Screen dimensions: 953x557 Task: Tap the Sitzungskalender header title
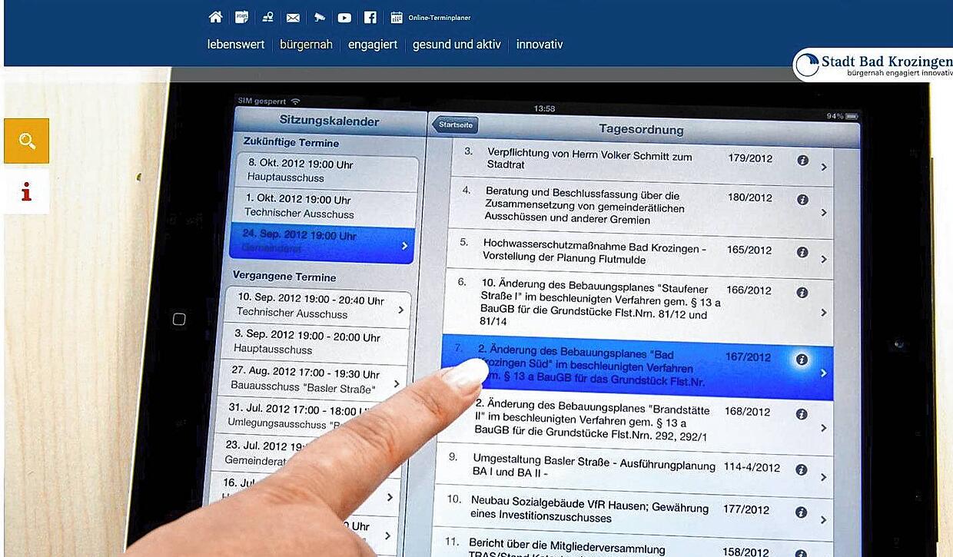coord(329,121)
